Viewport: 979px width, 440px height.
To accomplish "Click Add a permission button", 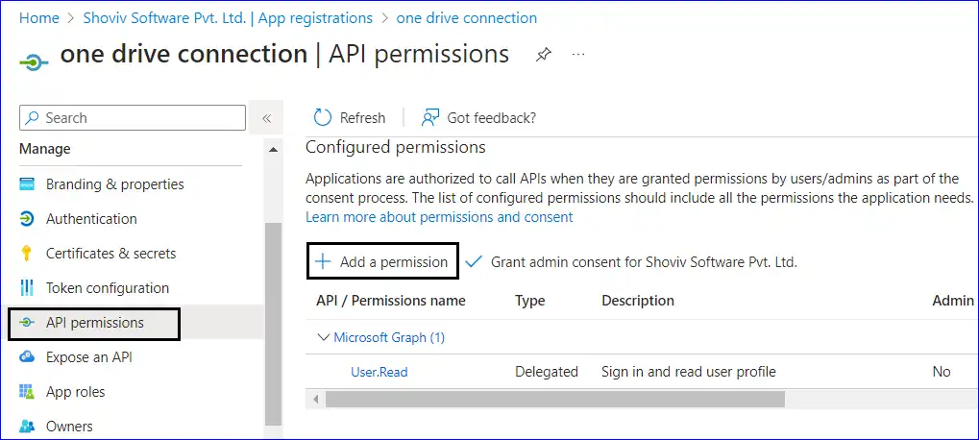I will click(382, 261).
